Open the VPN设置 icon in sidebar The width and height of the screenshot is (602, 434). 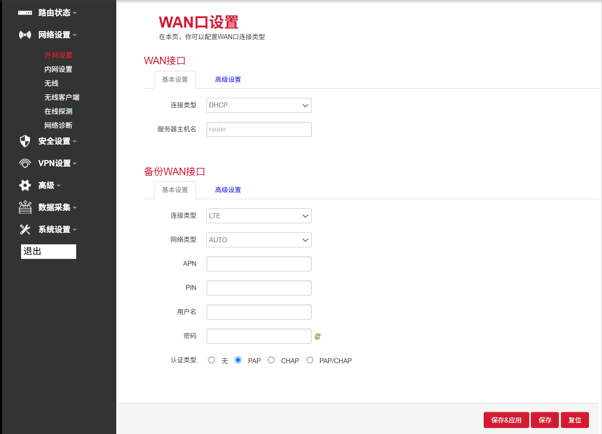click(x=25, y=163)
